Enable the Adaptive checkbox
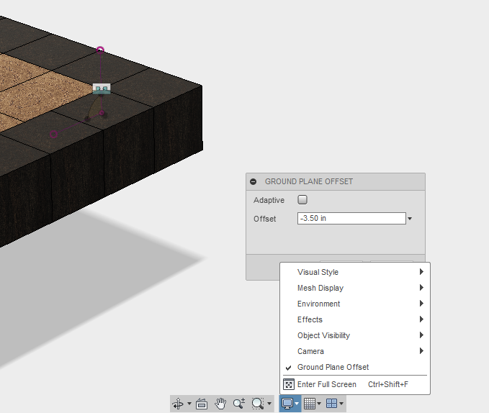 302,200
